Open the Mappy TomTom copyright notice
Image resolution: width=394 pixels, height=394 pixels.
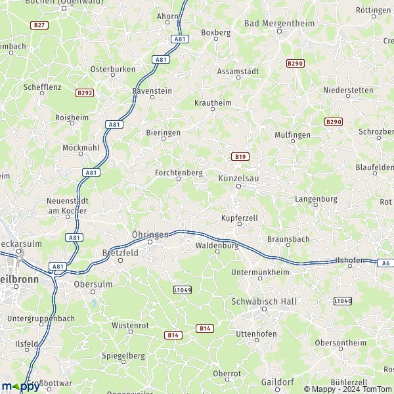pyautogui.click(x=349, y=389)
